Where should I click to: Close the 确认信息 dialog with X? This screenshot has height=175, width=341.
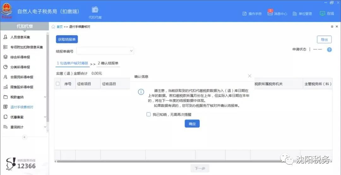click(250, 76)
